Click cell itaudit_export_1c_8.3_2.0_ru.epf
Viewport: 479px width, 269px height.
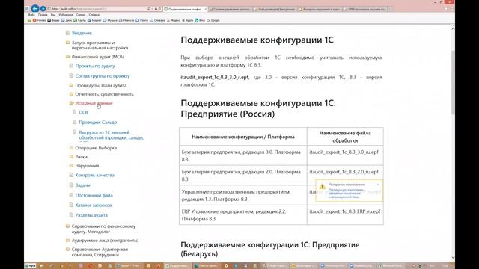pos(345,176)
